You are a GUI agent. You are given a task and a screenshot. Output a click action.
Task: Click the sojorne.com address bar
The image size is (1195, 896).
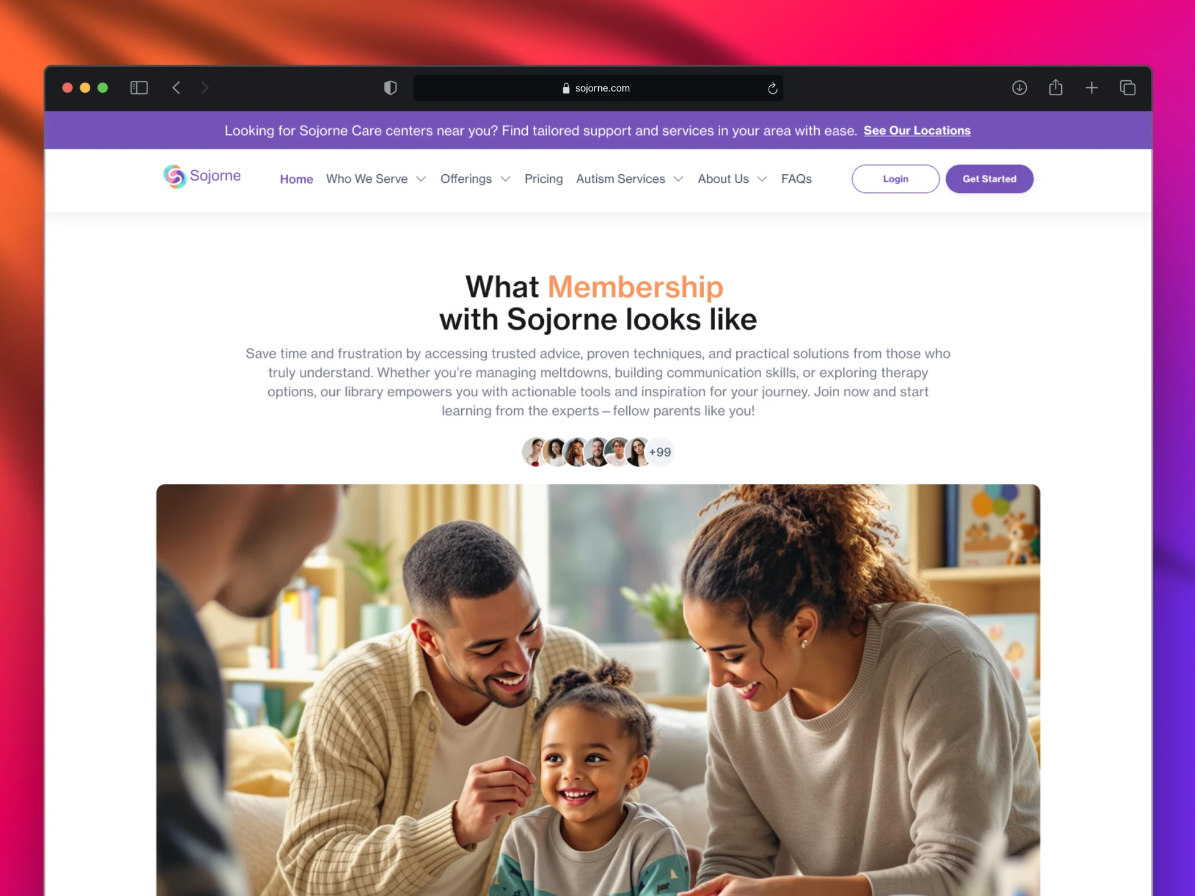[597, 88]
